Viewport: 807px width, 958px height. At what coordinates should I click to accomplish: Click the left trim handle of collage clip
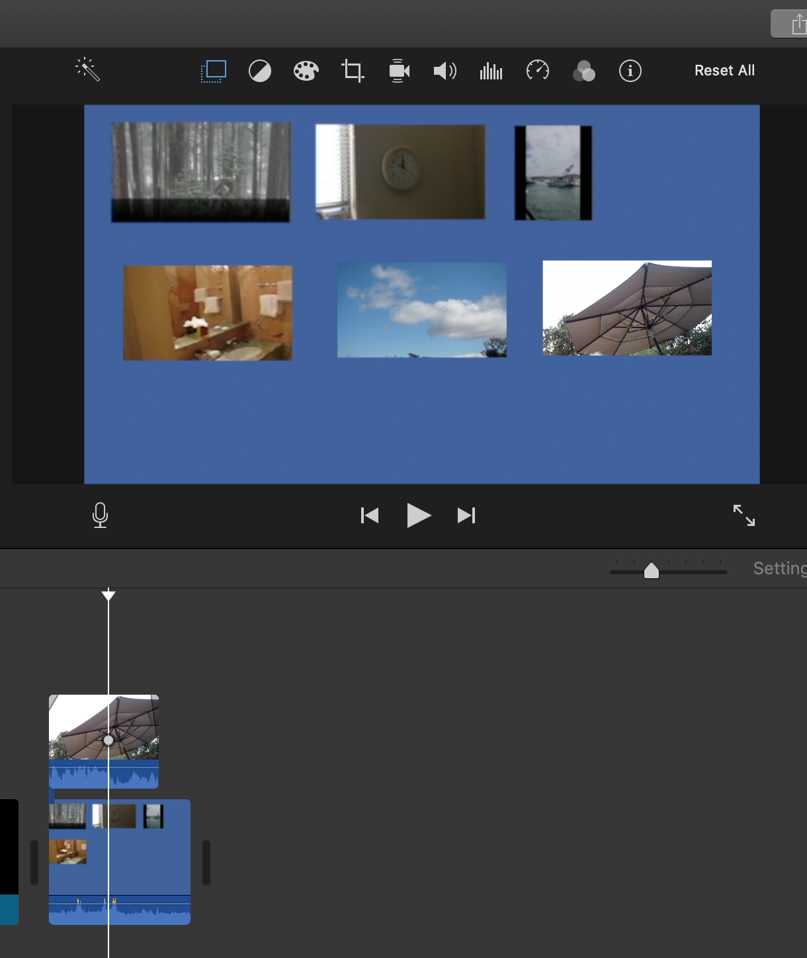click(x=34, y=863)
